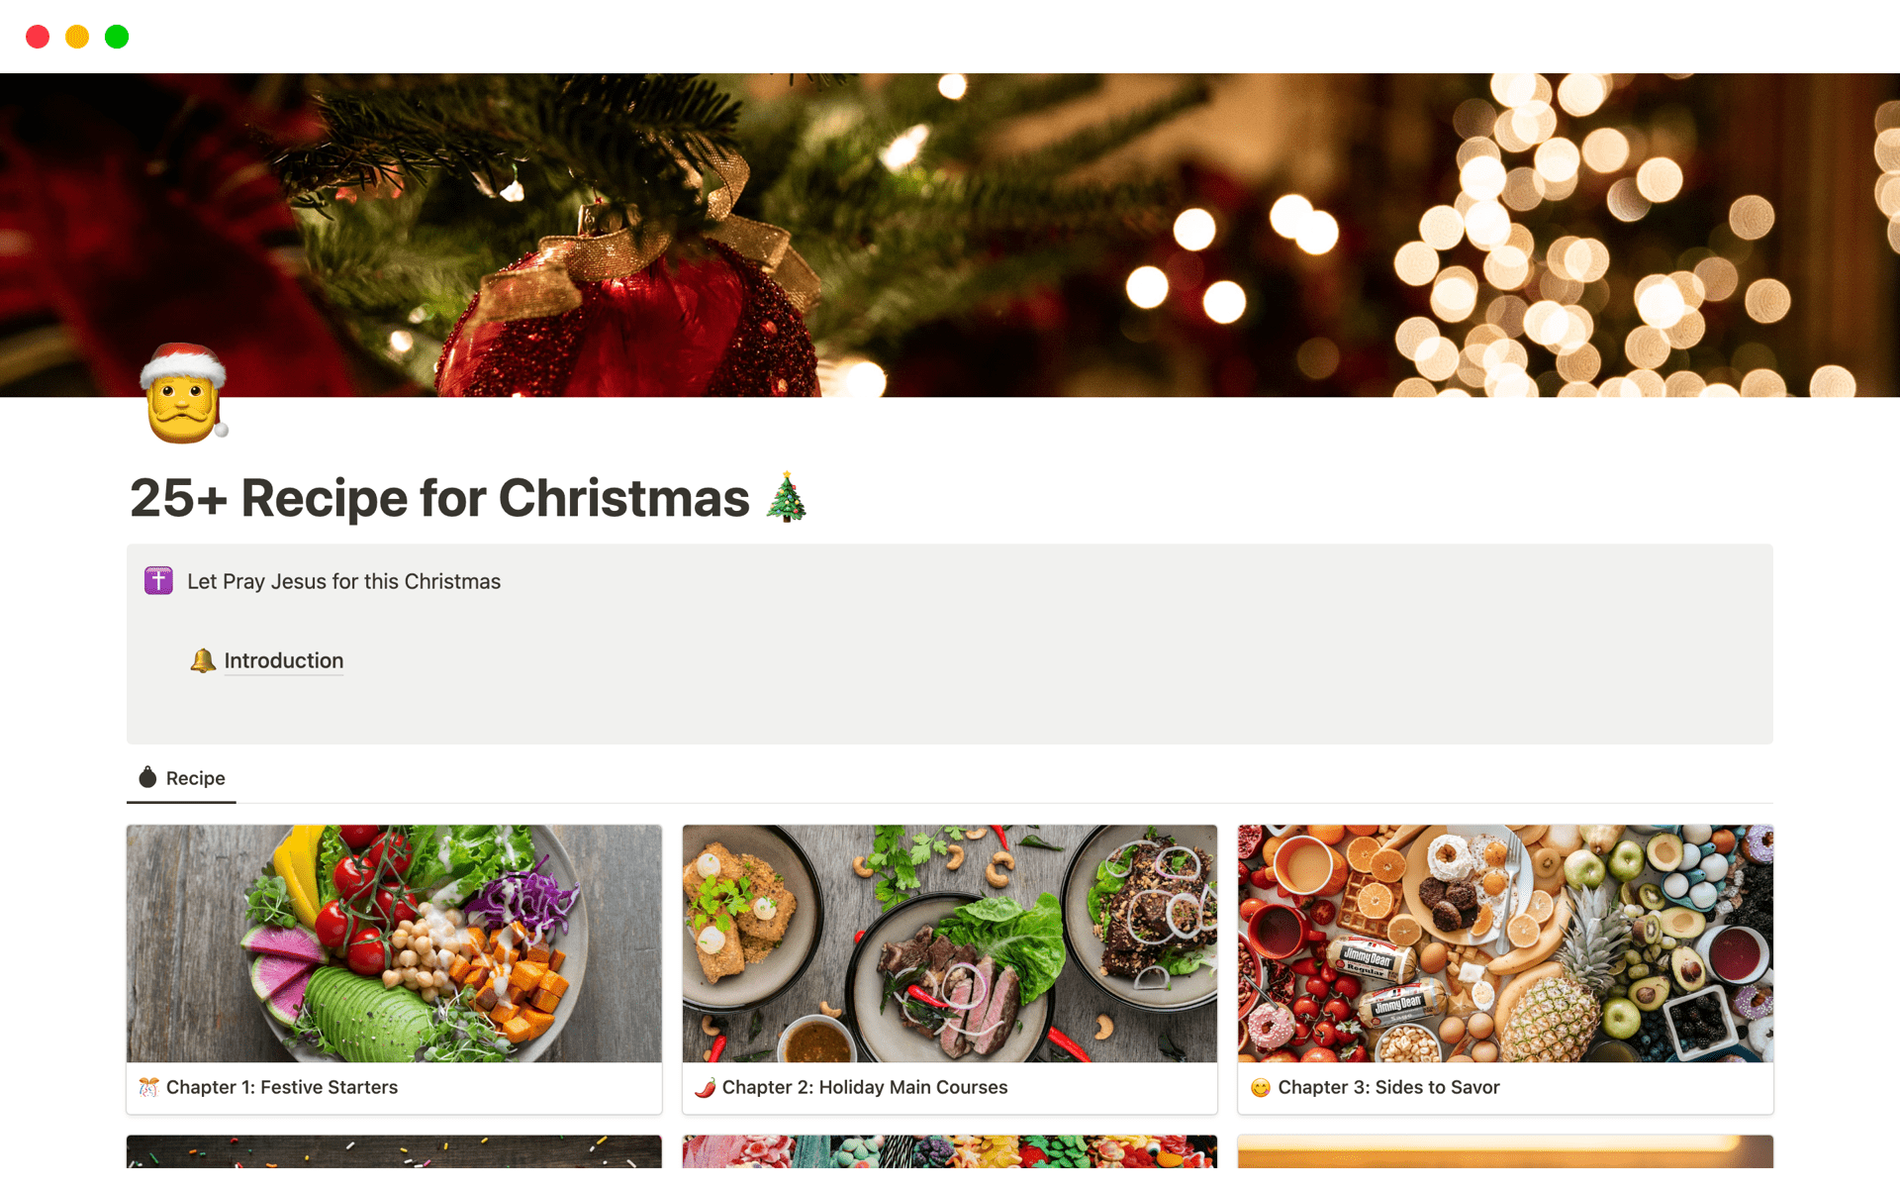Click the steak plates thumbnail image

click(949, 943)
